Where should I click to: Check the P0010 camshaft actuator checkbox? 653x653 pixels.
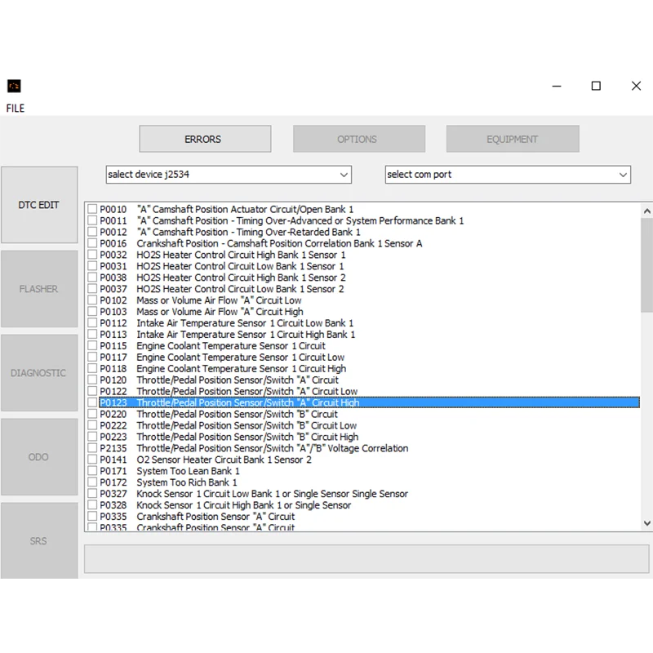tap(92, 210)
